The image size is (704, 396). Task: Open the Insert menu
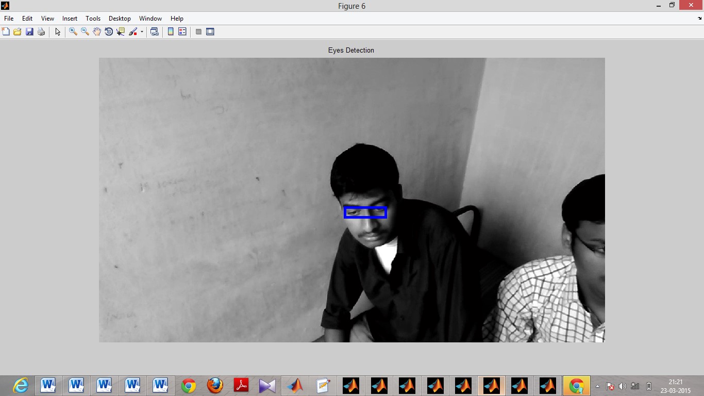pyautogui.click(x=70, y=19)
